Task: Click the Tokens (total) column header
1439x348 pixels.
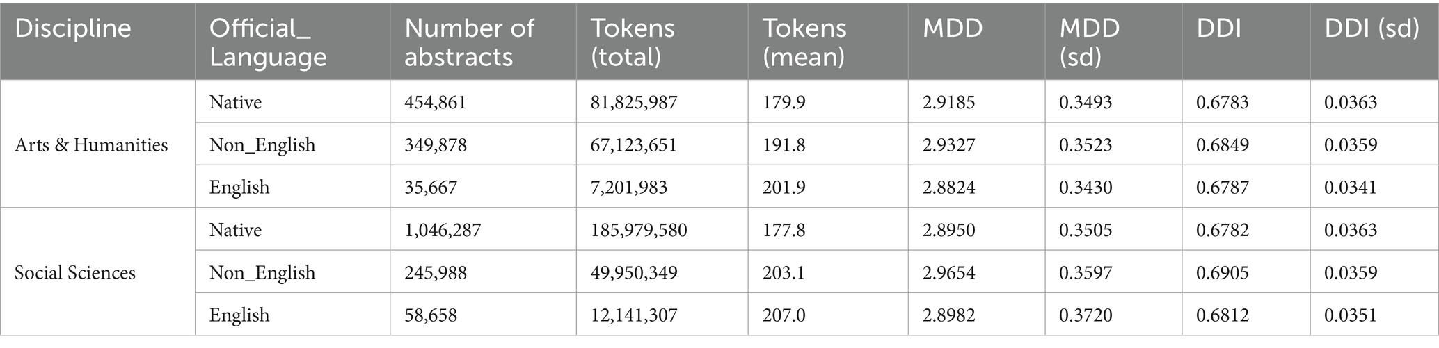Action: click(x=633, y=42)
